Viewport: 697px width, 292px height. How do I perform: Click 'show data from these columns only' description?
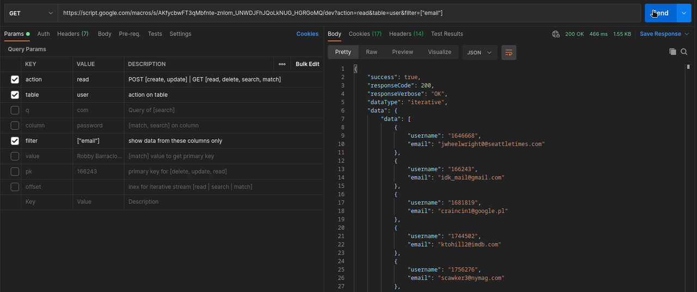click(x=175, y=141)
